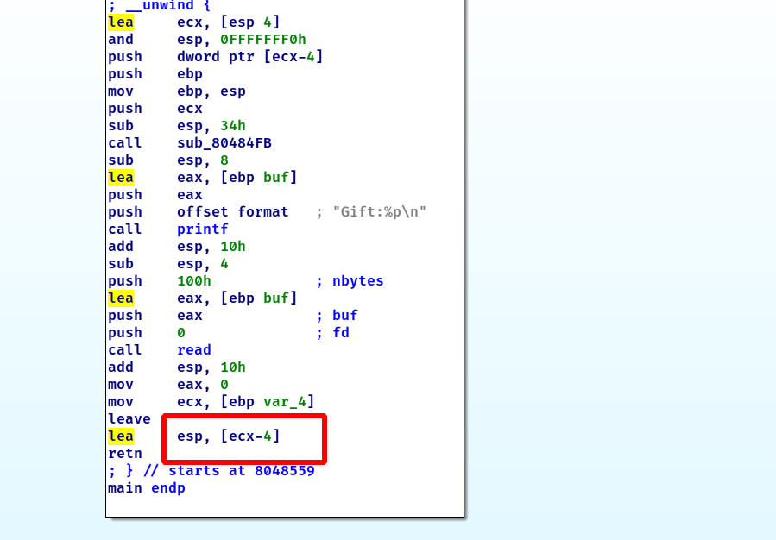
Task: Click the 'sub esp, 8' instruction
Action: click(168, 160)
